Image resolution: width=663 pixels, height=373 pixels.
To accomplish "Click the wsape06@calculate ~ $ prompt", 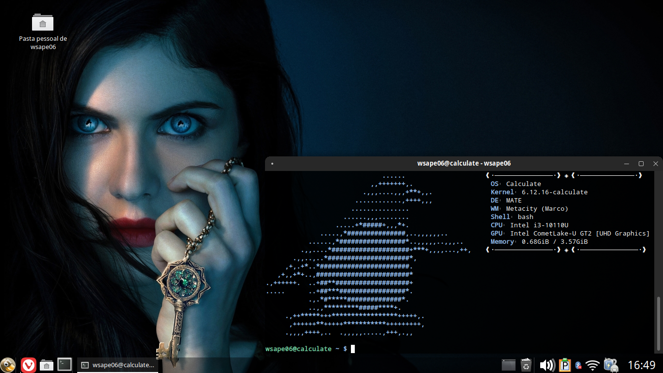I will point(306,349).
